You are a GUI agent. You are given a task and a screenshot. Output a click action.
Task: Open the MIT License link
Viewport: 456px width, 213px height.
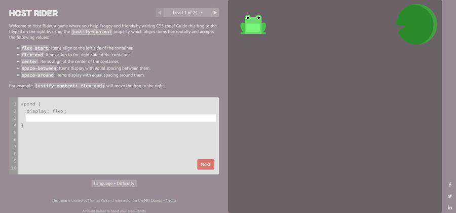click(x=150, y=200)
